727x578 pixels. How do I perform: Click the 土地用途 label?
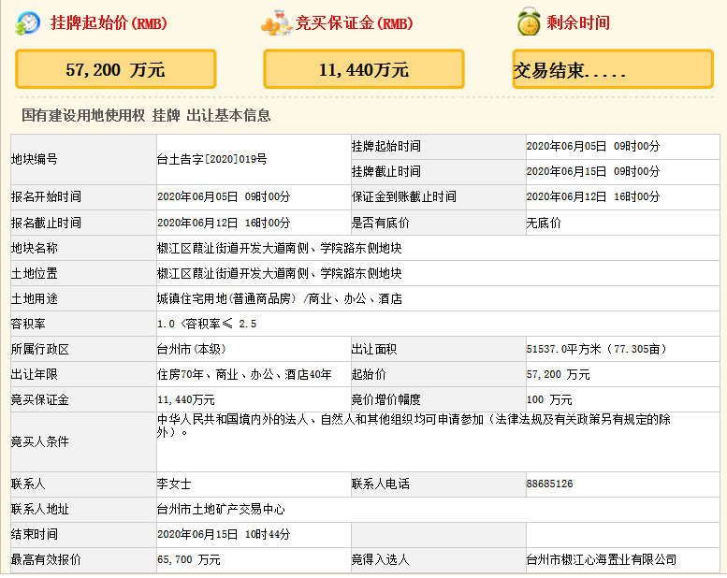35,299
